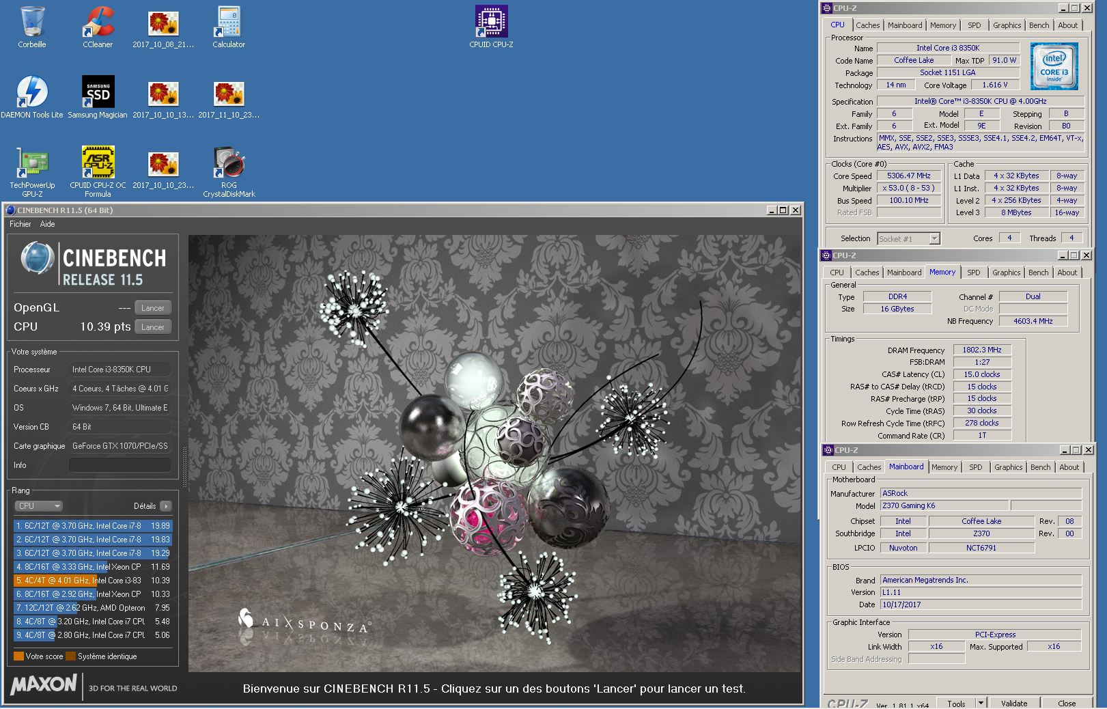Open Graphics tab in CPU-Z memory window
This screenshot has height=709, width=1107.
tap(1006, 273)
